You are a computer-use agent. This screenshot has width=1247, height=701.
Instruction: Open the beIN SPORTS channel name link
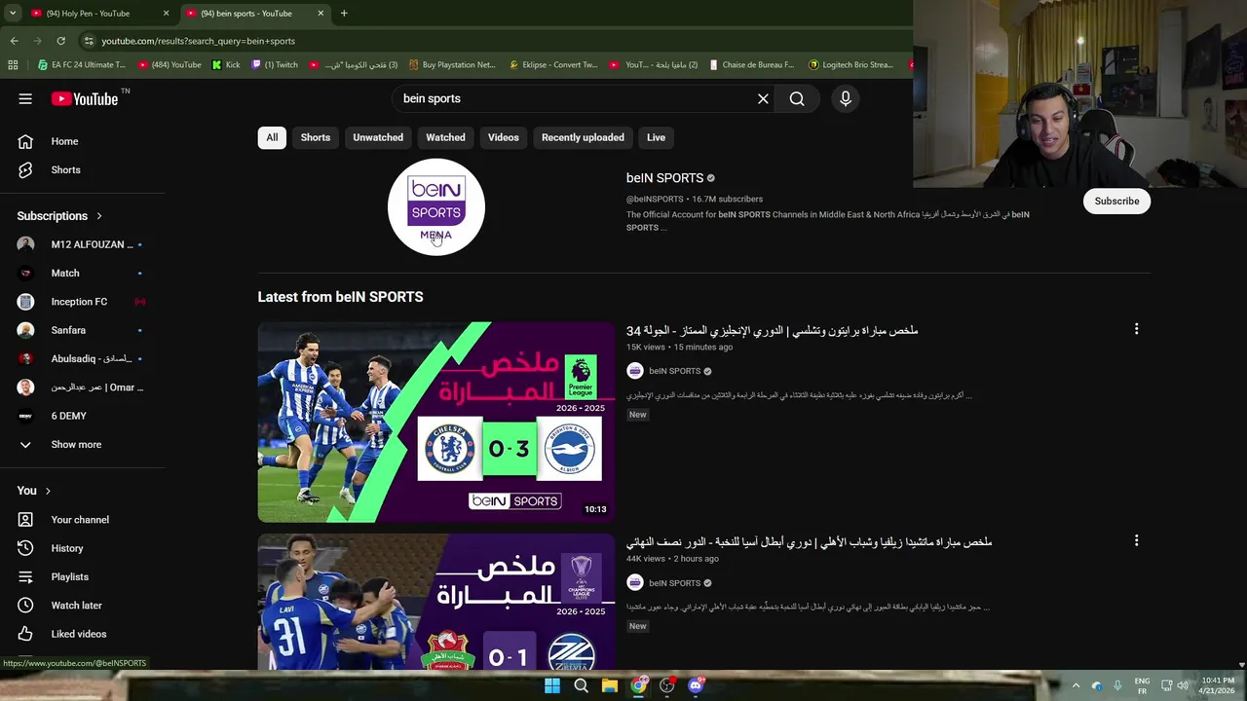coord(664,178)
